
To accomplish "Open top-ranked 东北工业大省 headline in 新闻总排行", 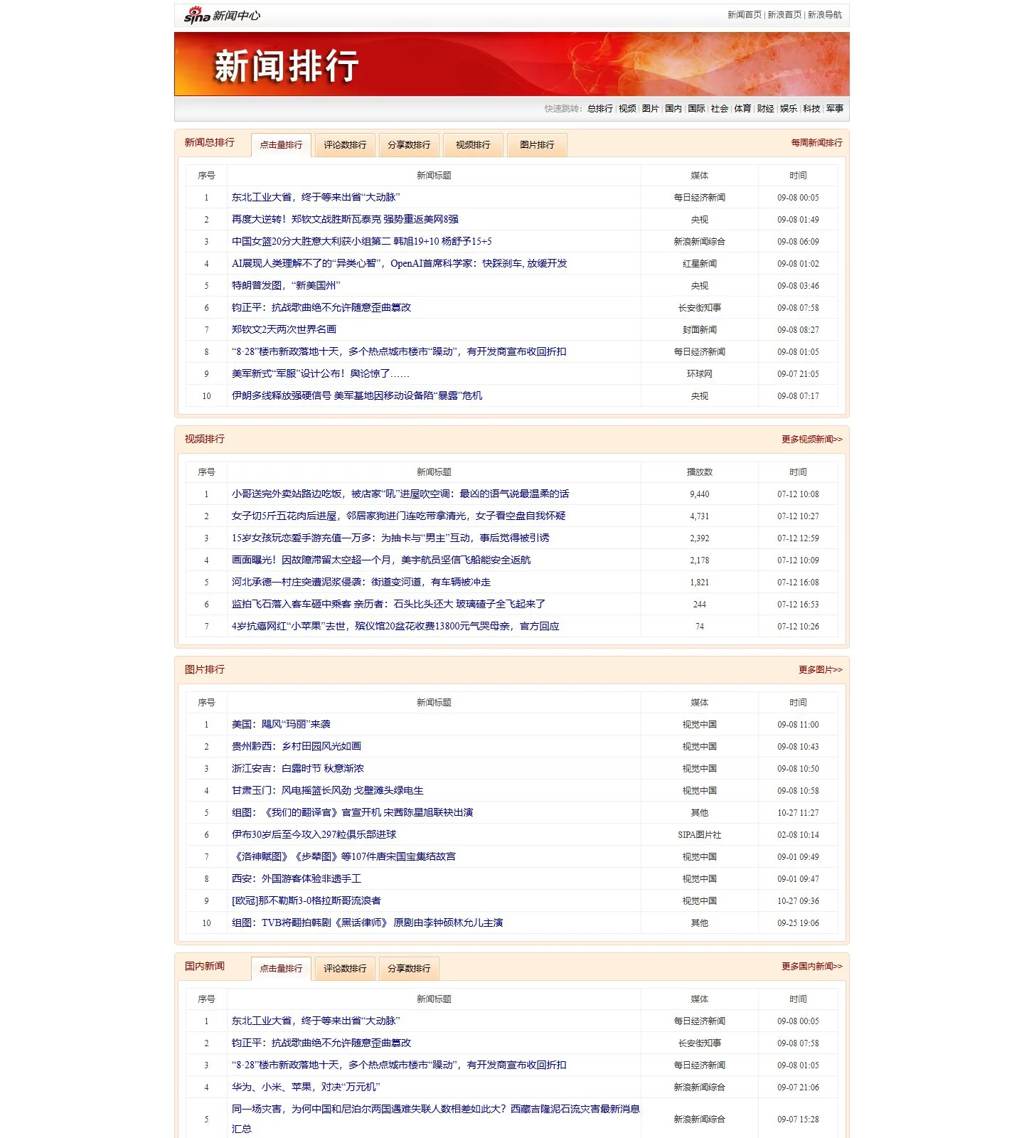I will tap(316, 197).
